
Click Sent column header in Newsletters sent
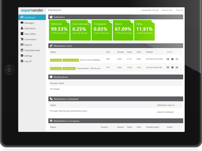pos(108,52)
